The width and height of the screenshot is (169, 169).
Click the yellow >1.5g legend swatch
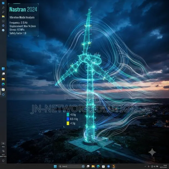[x=68, y=123]
